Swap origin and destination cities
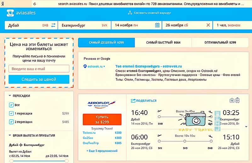The width and height of the screenshot is (252, 163). point(53,25)
